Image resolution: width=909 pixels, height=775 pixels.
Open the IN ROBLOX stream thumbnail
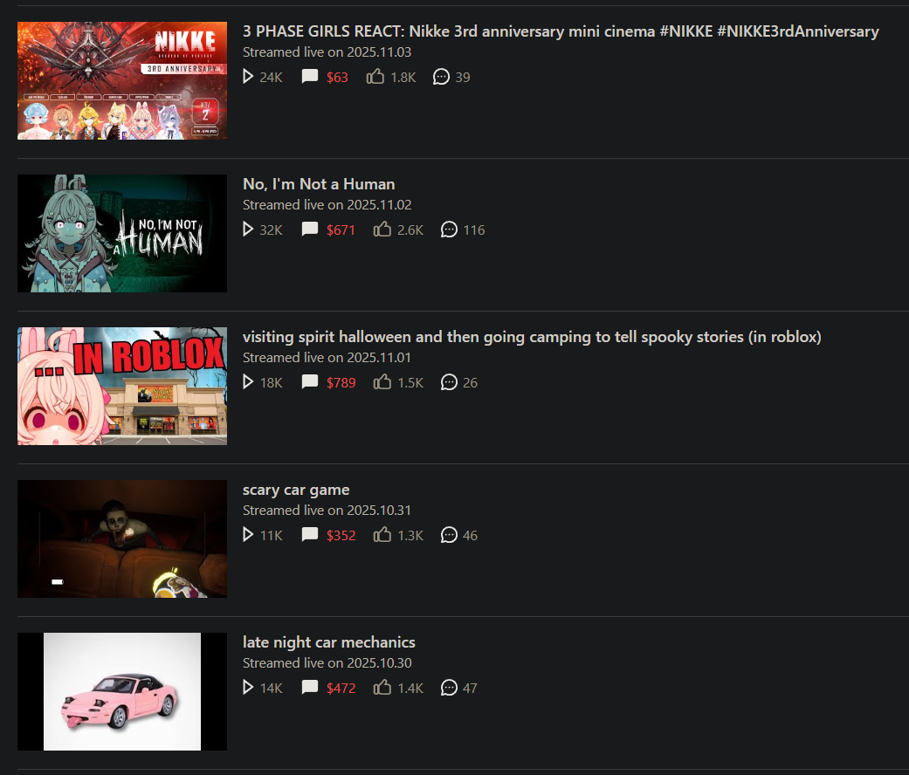point(122,387)
